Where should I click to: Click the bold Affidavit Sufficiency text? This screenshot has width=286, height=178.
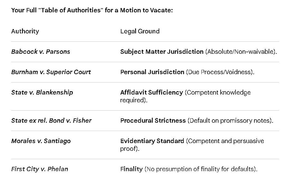[152, 92]
